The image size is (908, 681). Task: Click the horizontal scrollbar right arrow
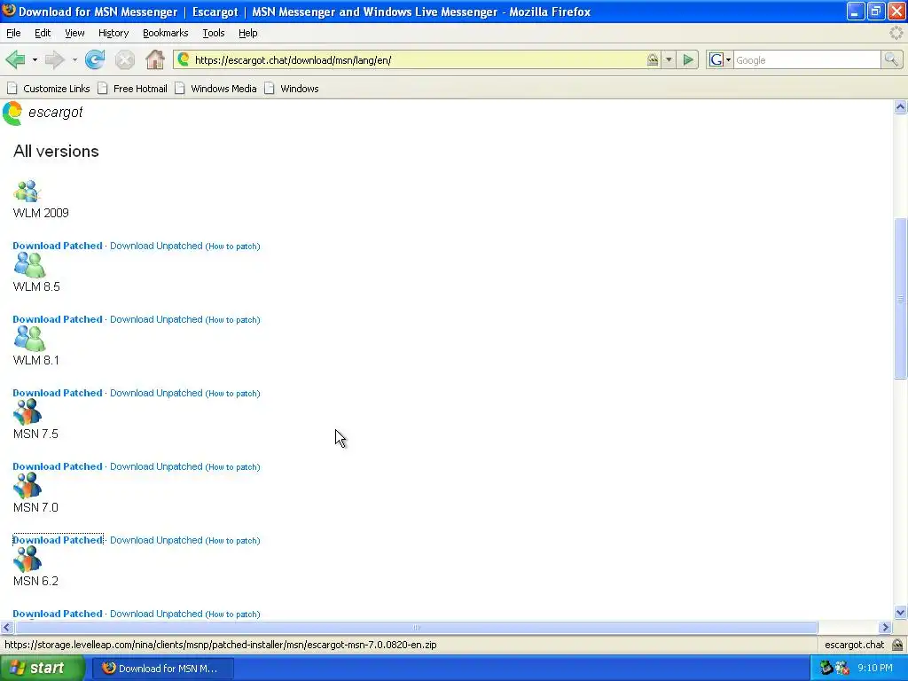885,627
